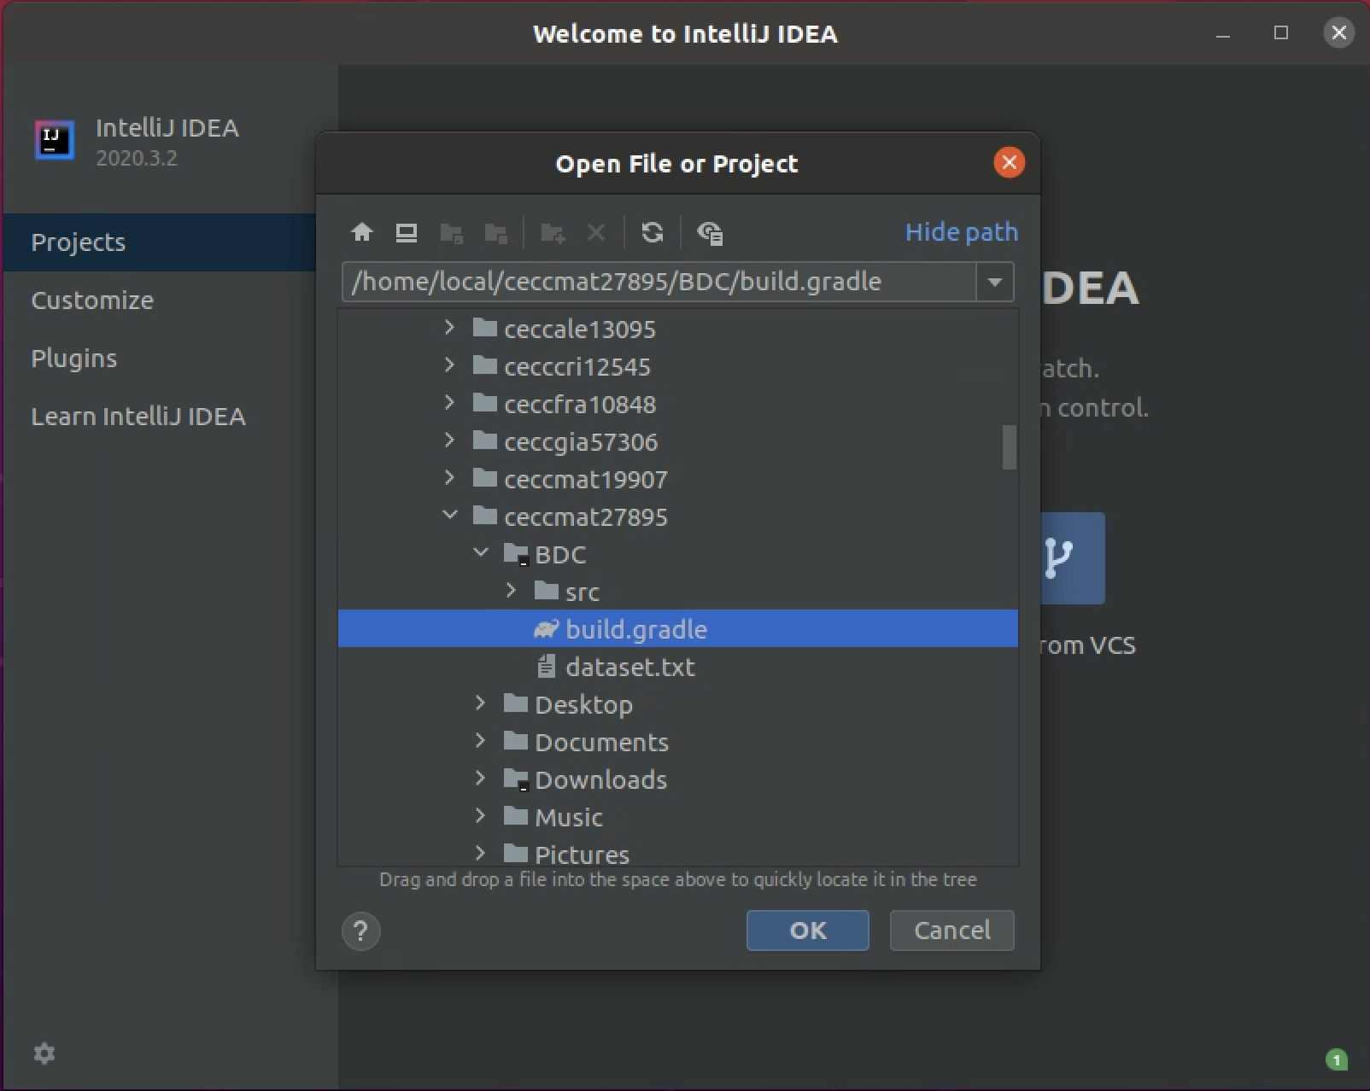Click the IntelliJ IDEA logo icon
Screen dimensions: 1370x1091
pyautogui.click(x=55, y=140)
